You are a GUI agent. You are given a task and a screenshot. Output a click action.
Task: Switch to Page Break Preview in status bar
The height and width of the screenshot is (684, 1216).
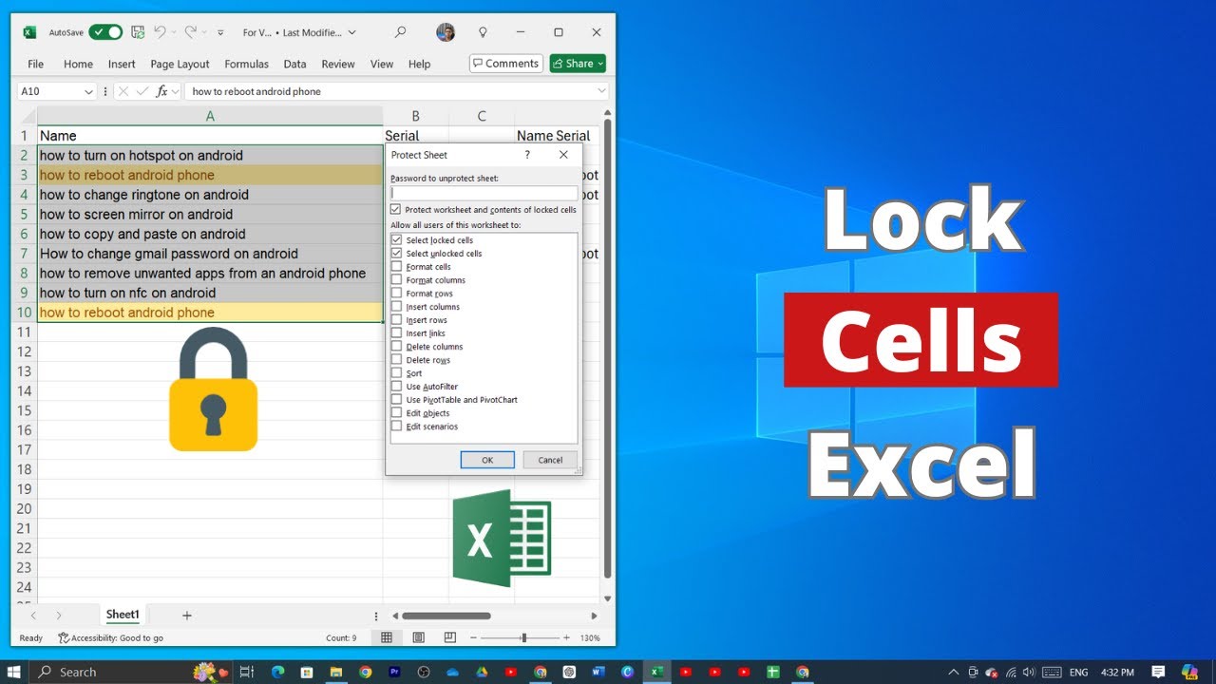tap(449, 637)
